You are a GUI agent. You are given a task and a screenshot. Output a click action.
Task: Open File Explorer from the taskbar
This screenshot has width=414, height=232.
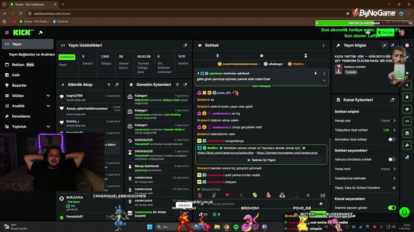coord(217,227)
